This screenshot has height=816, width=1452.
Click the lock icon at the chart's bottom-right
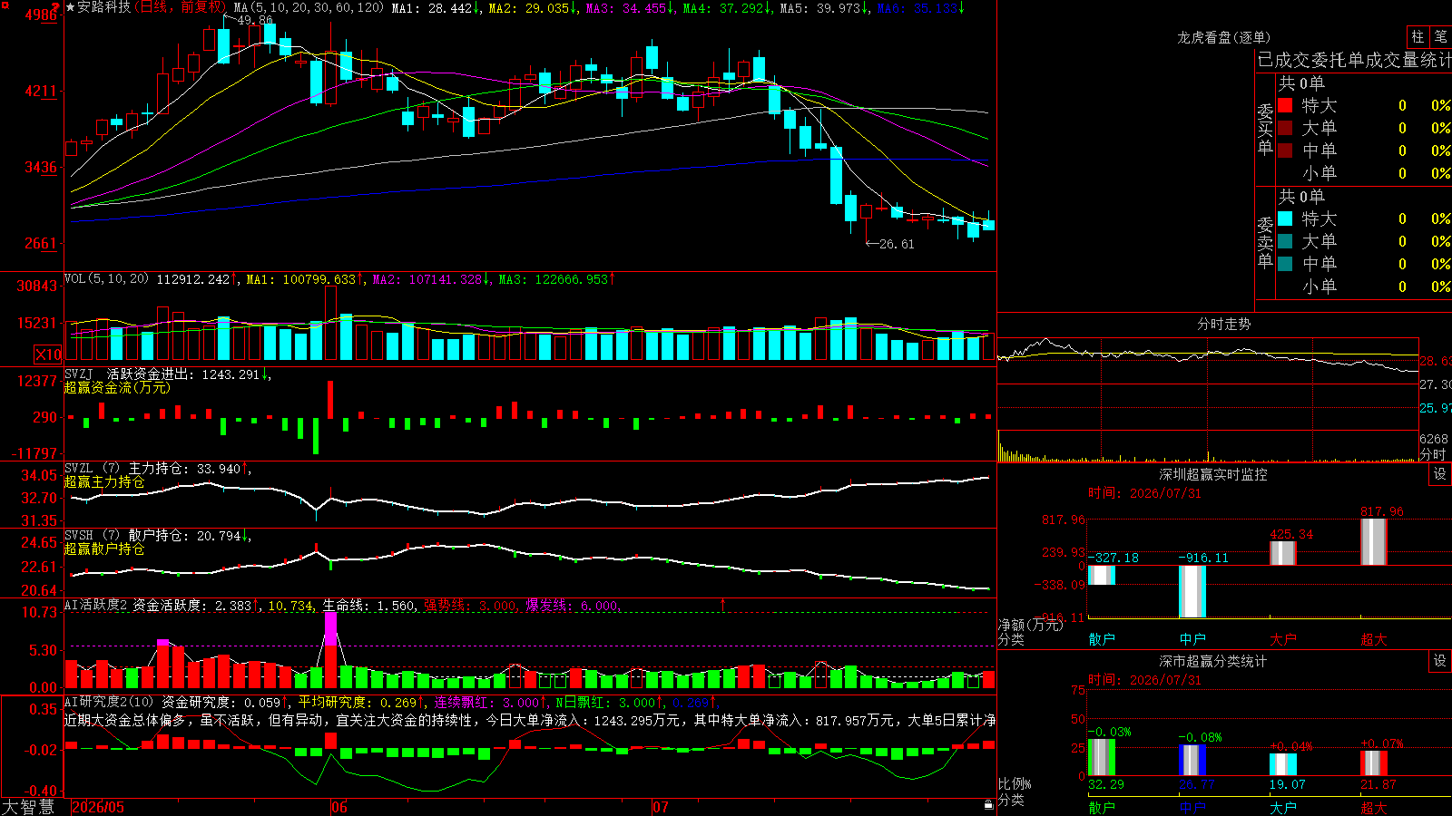tap(989, 805)
